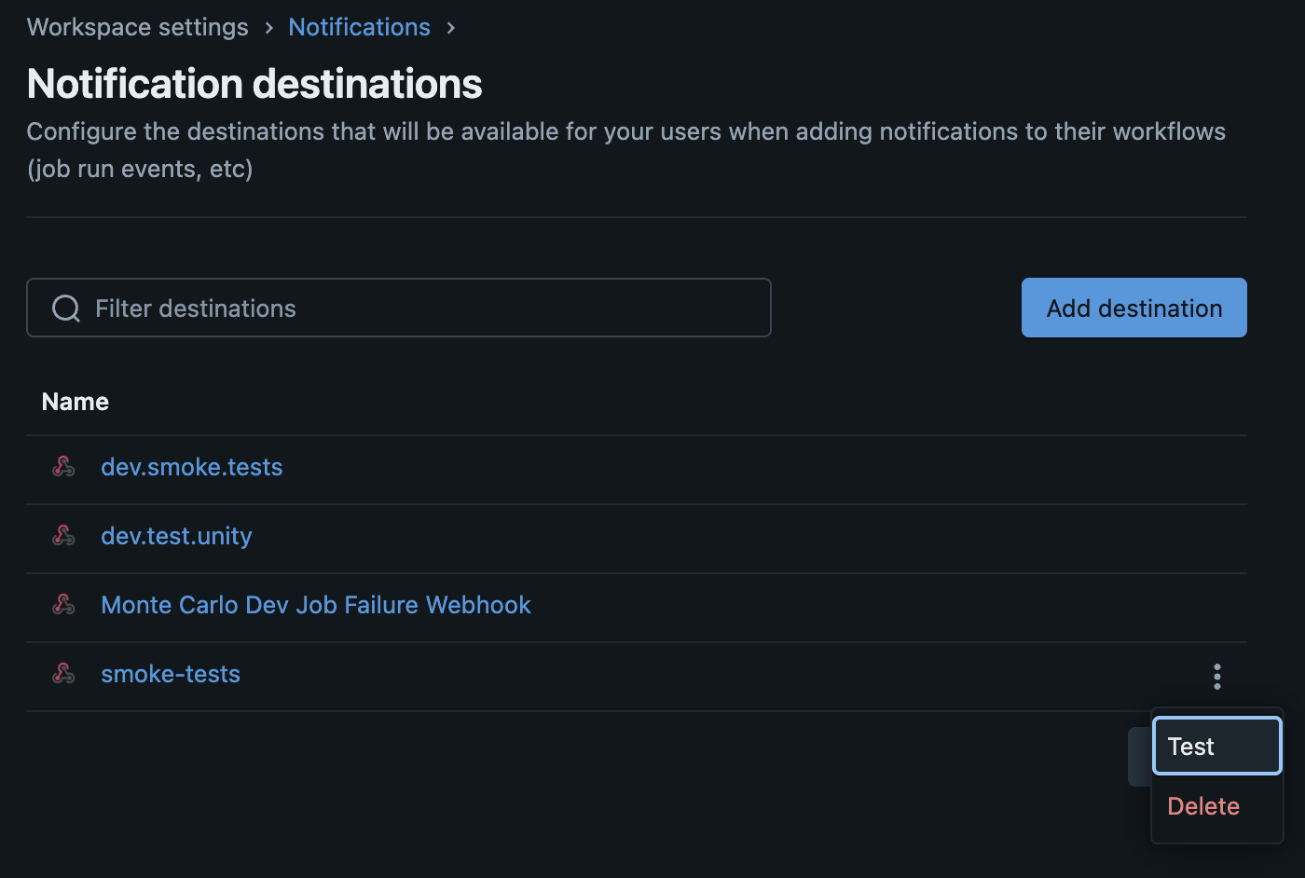The image size is (1305, 878).
Task: Click the webhook icon beside Monte Carlo Dev Job Failure Webhook
Action: (63, 604)
